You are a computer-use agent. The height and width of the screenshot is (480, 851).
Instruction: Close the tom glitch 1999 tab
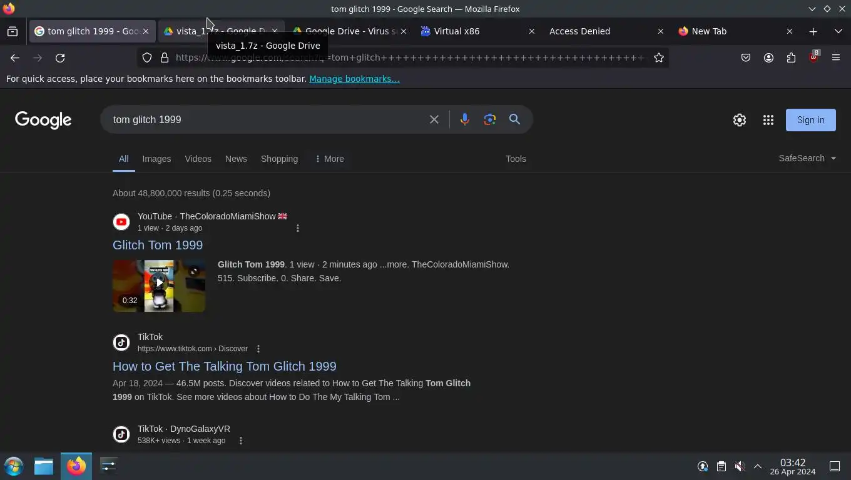[x=146, y=31]
